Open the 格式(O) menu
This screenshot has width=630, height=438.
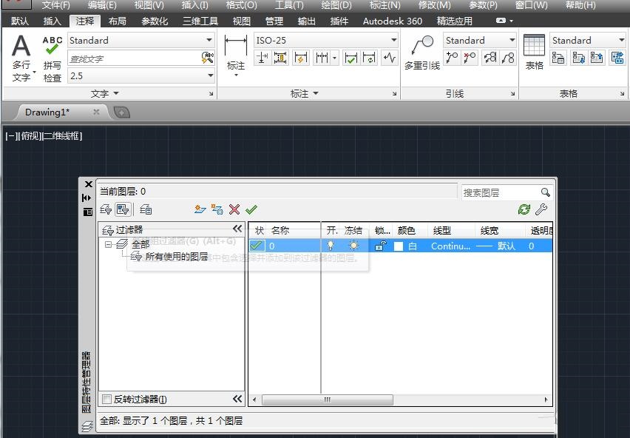pos(241,5)
